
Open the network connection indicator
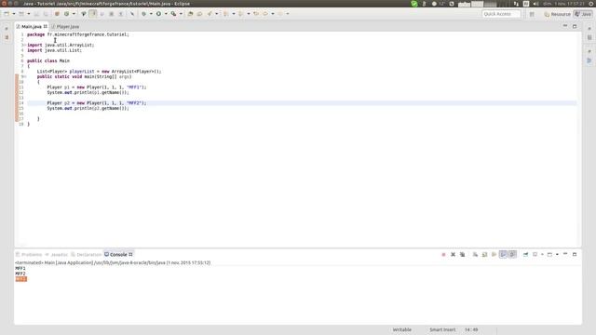516,4
